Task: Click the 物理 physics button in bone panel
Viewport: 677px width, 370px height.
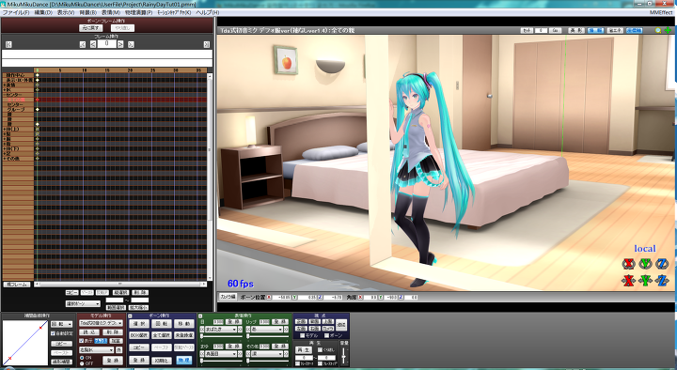Action: [x=184, y=360]
